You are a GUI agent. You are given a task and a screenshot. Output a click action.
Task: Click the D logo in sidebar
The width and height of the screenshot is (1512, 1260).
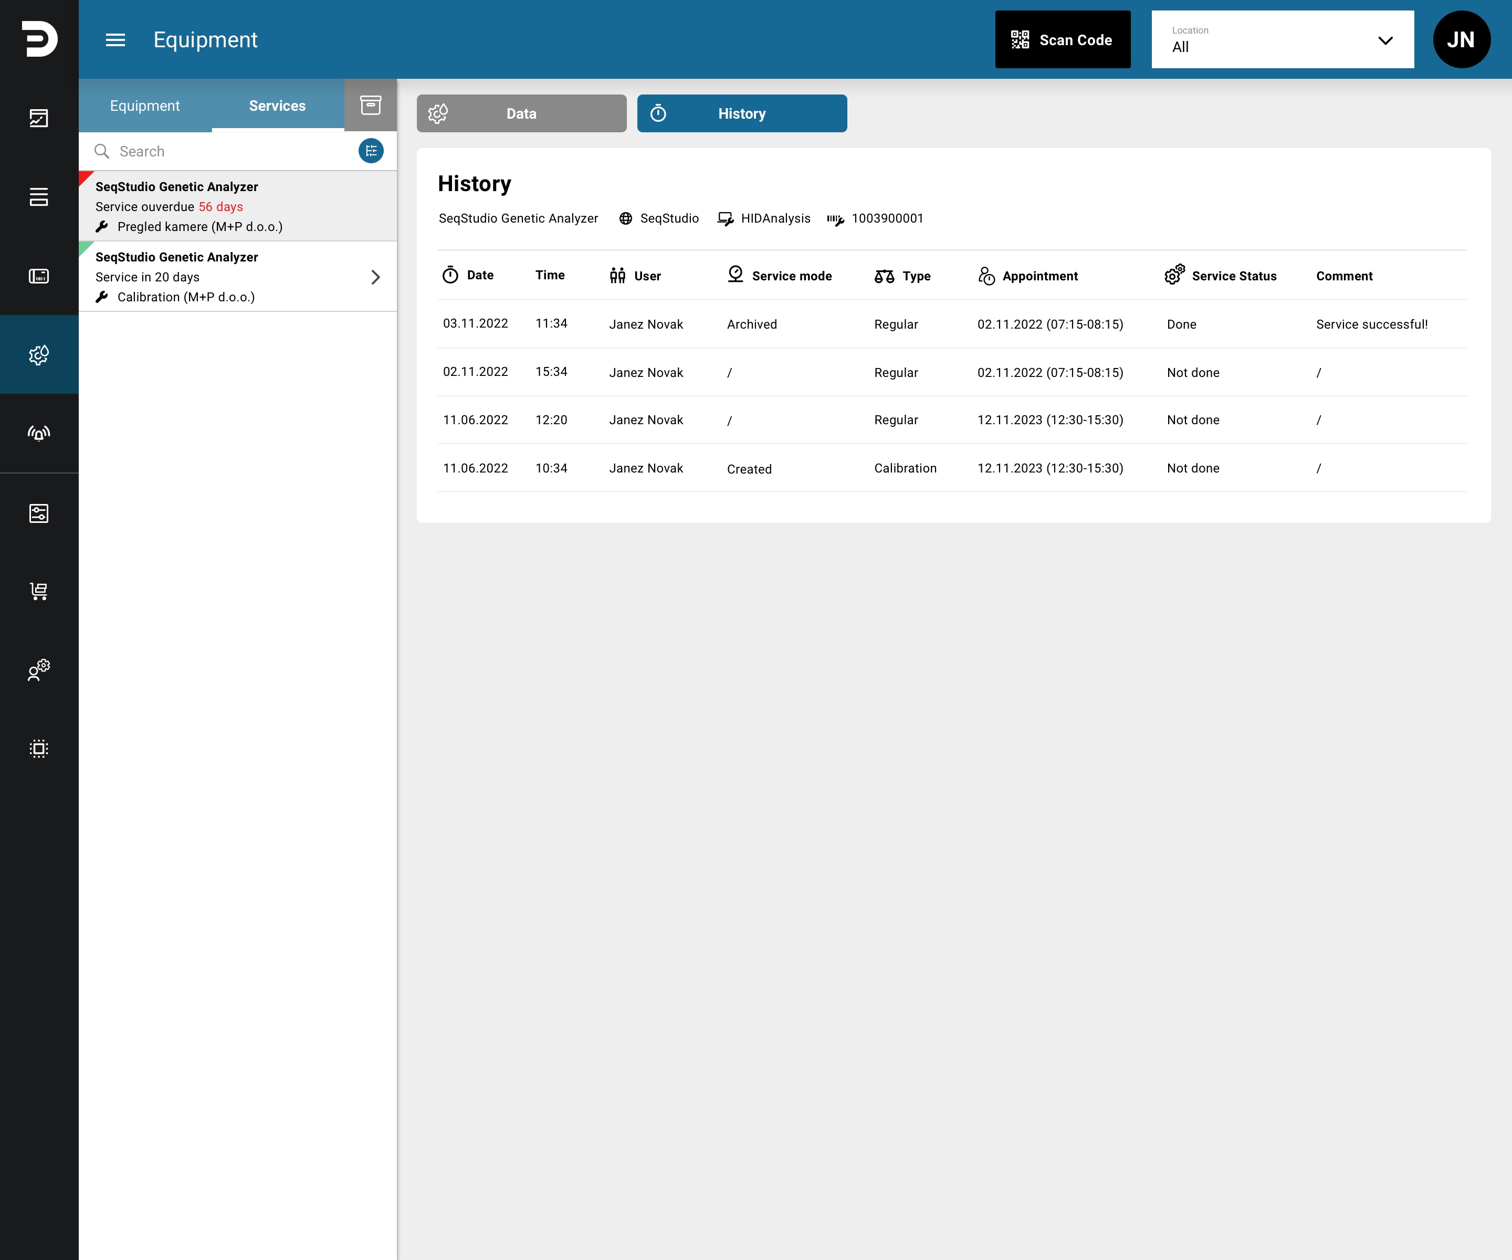pyautogui.click(x=39, y=39)
